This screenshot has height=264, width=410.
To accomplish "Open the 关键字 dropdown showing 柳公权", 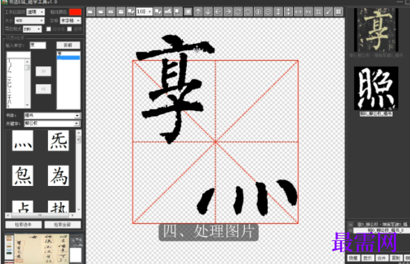I will click(52, 123).
